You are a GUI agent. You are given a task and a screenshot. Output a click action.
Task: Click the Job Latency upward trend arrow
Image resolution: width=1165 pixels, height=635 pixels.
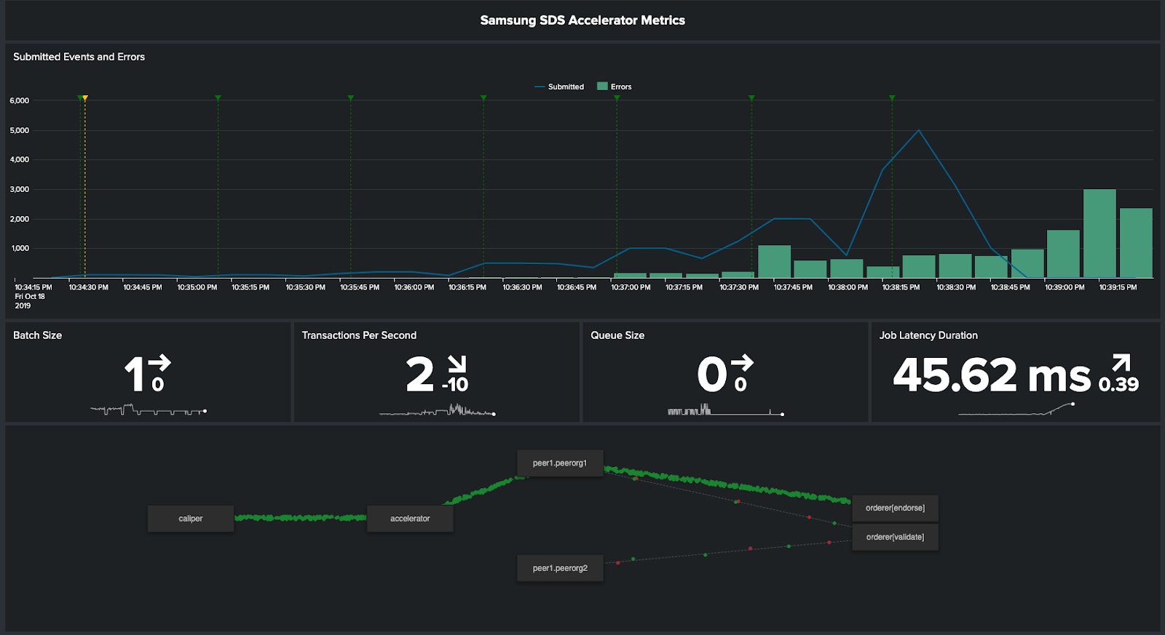pos(1121,362)
